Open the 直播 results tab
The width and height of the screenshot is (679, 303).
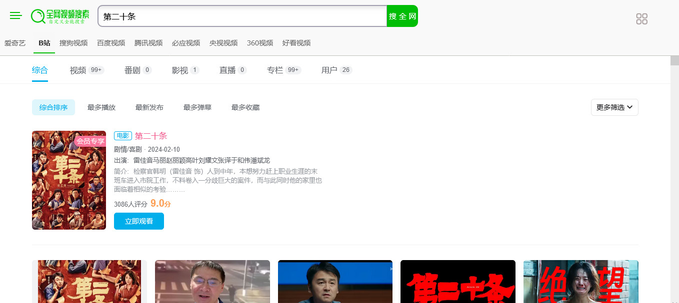click(x=233, y=70)
